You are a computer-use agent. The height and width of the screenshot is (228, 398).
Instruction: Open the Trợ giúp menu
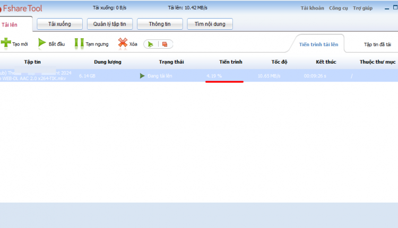[363, 8]
